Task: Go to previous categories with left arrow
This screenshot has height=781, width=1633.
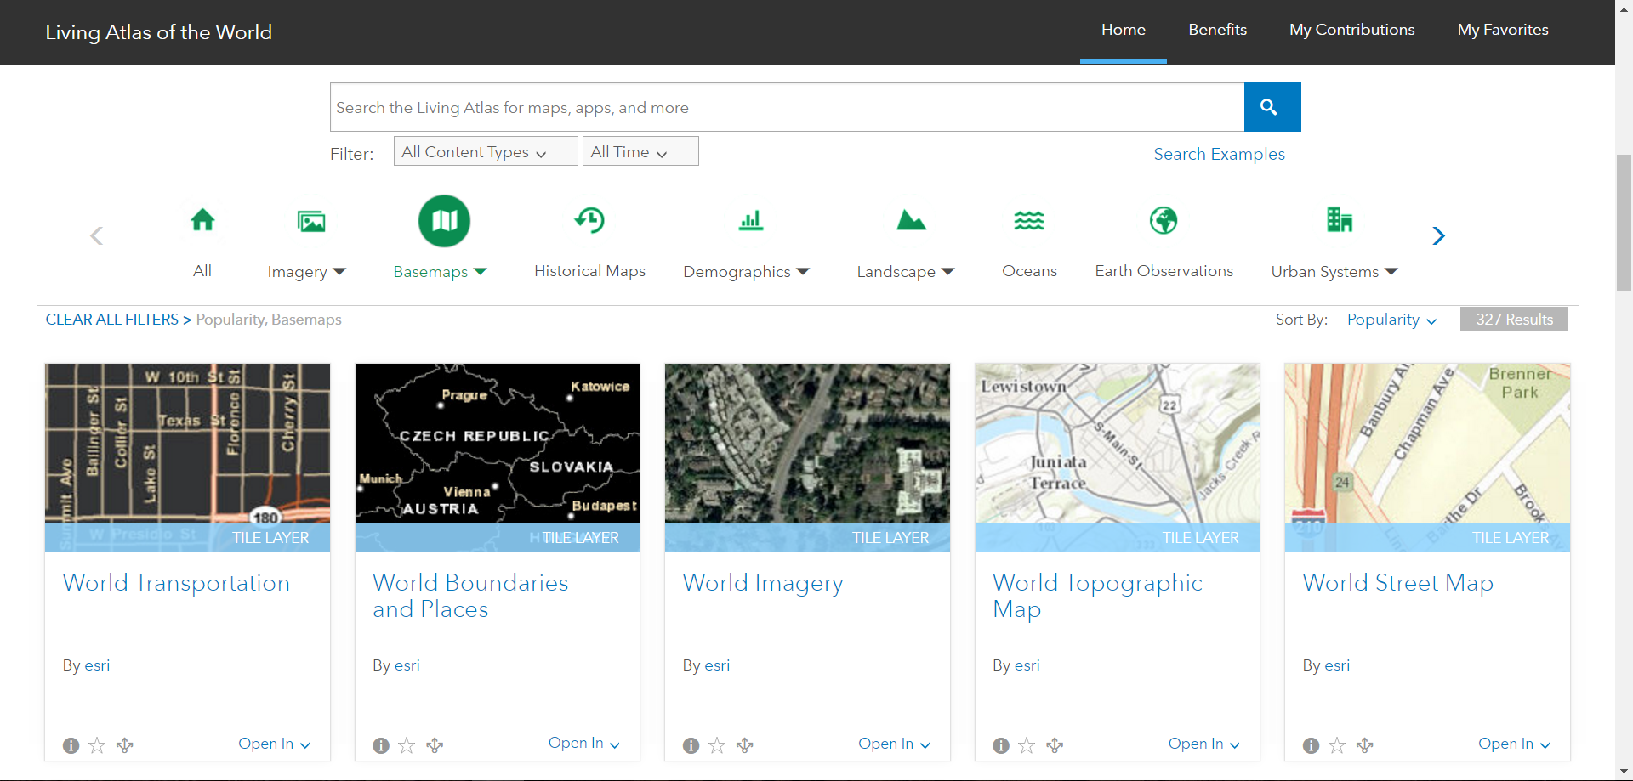Action: pyautogui.click(x=96, y=235)
